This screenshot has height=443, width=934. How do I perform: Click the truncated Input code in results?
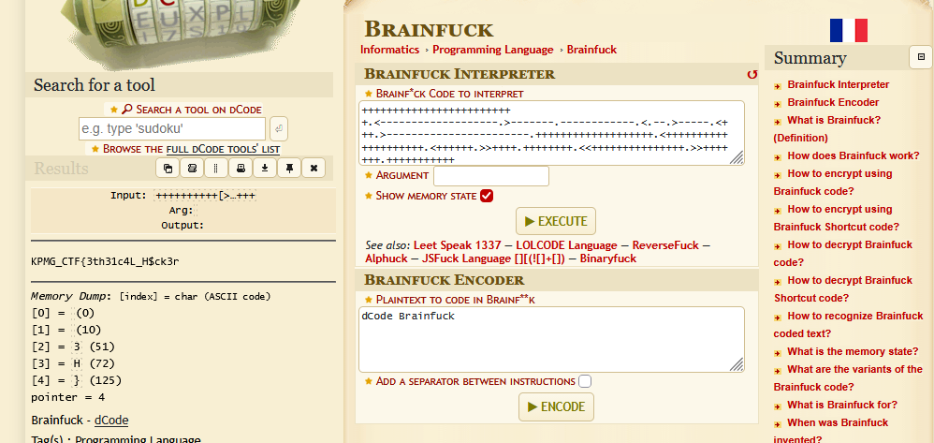click(x=206, y=196)
